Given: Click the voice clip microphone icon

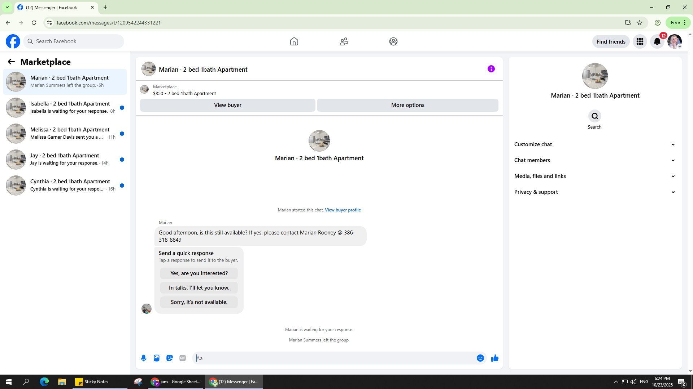Looking at the screenshot, I should pyautogui.click(x=144, y=358).
